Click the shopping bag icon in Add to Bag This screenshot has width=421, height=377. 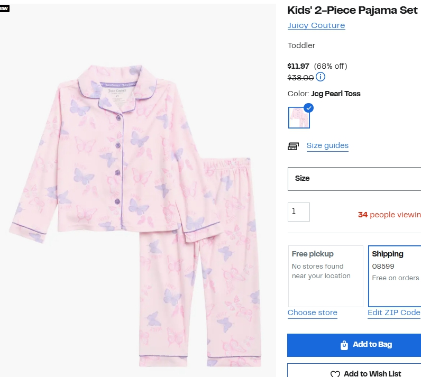(344, 345)
